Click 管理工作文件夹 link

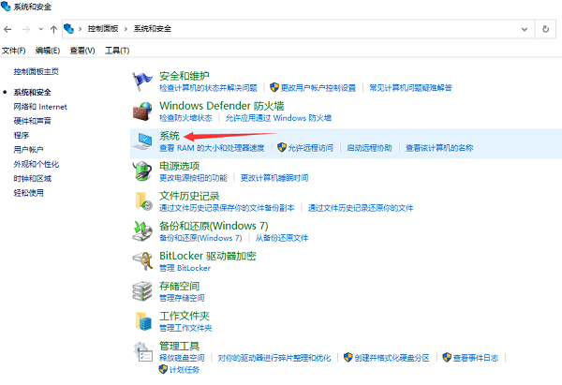tap(185, 328)
